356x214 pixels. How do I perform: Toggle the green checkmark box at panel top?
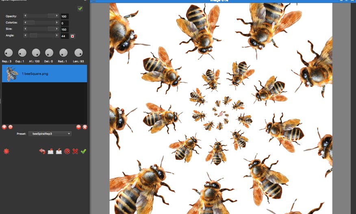click(80, 9)
